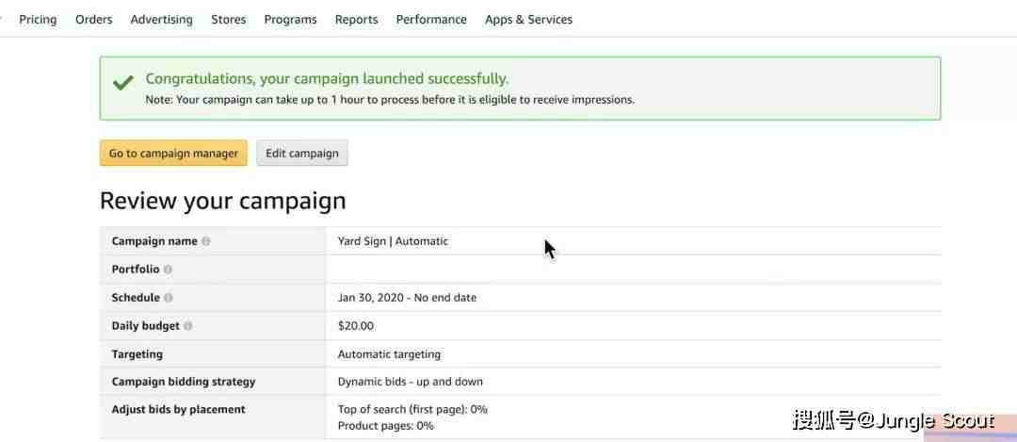Click the Dynamic bids - up and down text
The width and height of the screenshot is (1017, 442).
411,382
